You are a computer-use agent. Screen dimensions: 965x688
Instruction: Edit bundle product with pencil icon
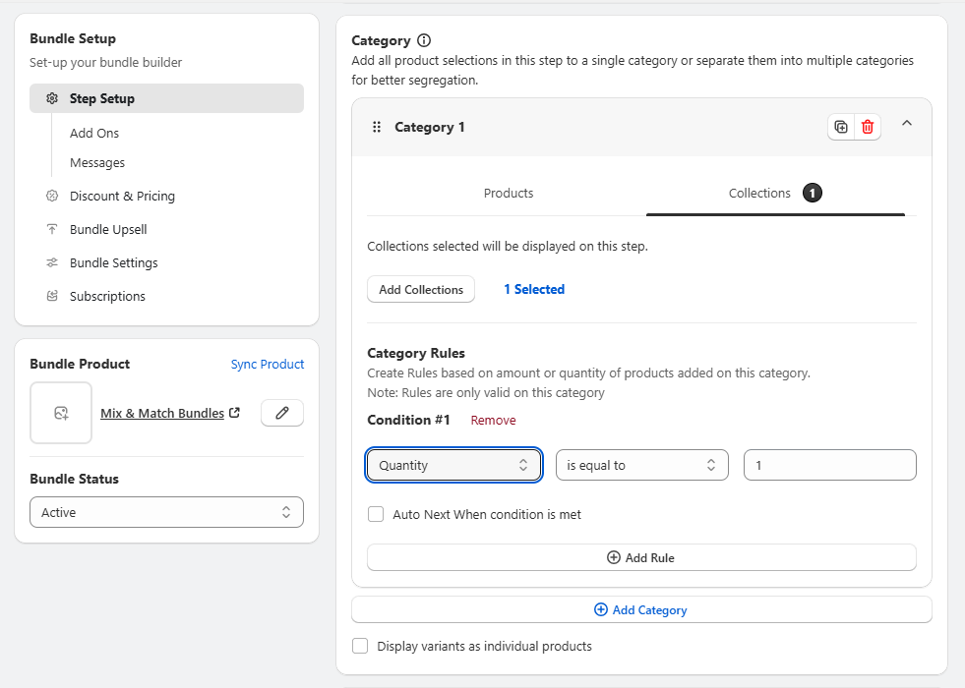(282, 413)
